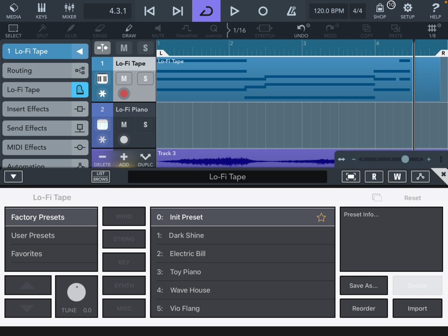Screen dimensions: 448x336
Task: Open the MEDIA browser
Action: click(x=13, y=11)
